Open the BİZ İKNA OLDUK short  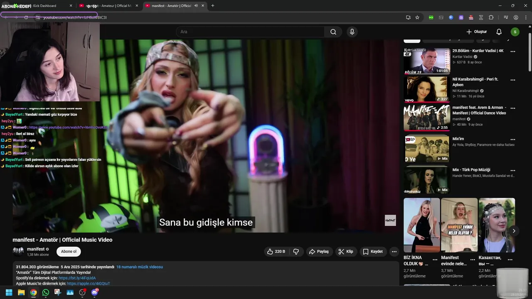[x=422, y=225]
